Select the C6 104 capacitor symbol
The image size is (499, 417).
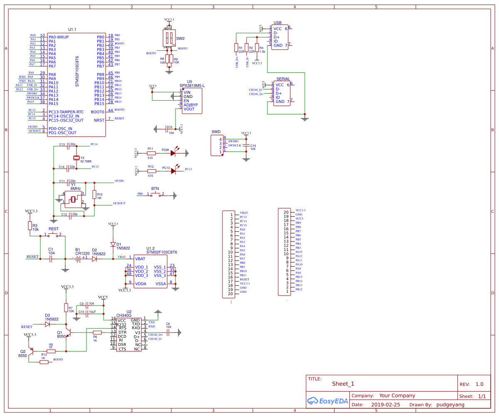(x=168, y=332)
